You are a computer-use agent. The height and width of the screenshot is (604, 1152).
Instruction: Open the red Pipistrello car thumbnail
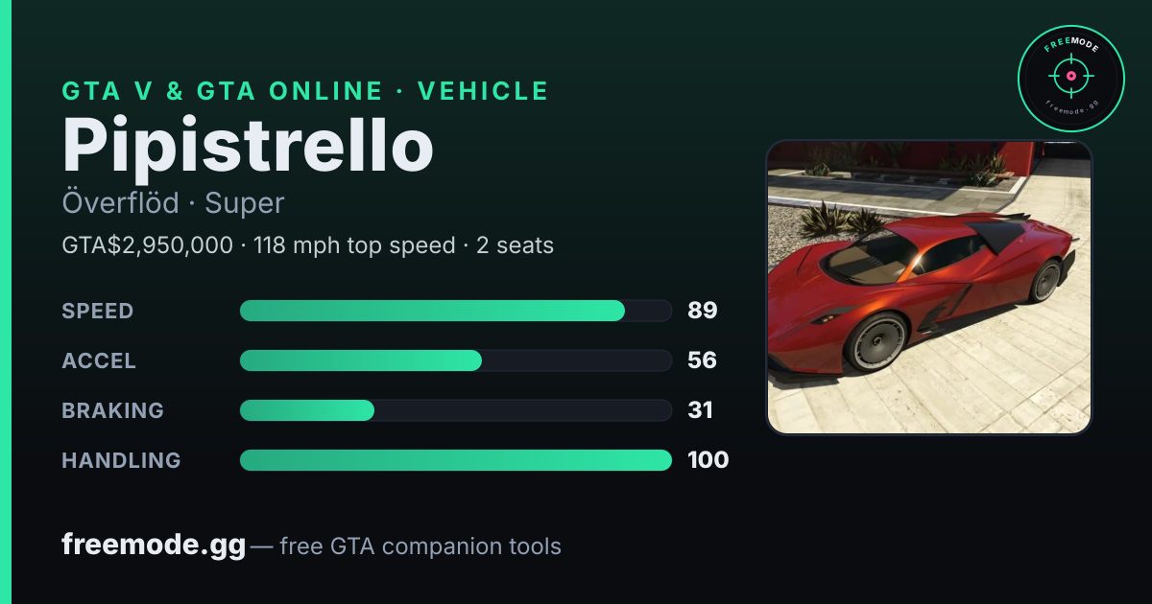(929, 288)
